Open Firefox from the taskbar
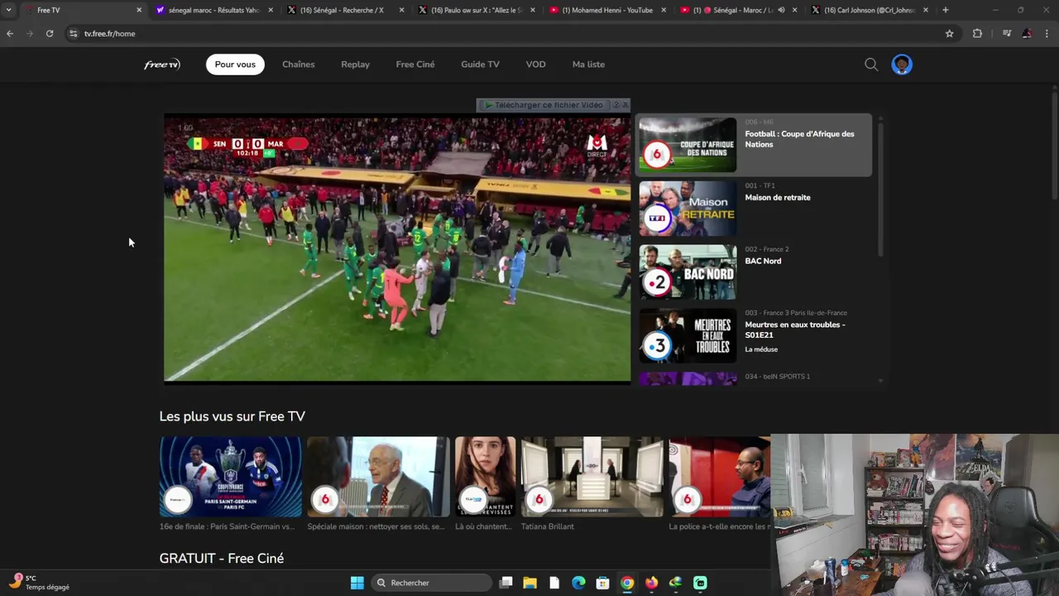The height and width of the screenshot is (596, 1059). click(x=651, y=583)
